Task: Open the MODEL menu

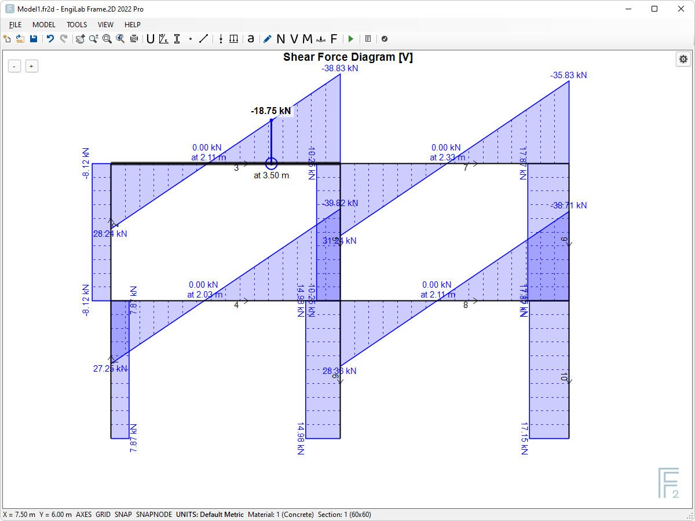Action: (x=43, y=24)
